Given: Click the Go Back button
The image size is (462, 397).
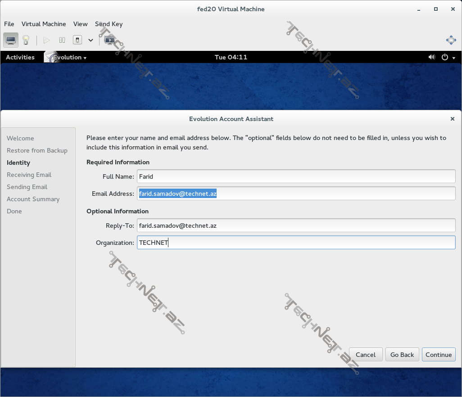Looking at the screenshot, I should coord(402,354).
